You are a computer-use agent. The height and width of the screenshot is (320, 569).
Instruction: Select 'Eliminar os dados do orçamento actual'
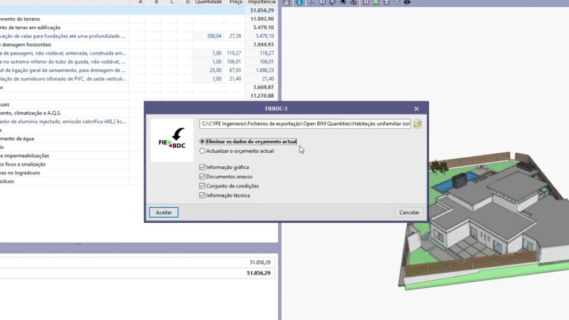202,142
